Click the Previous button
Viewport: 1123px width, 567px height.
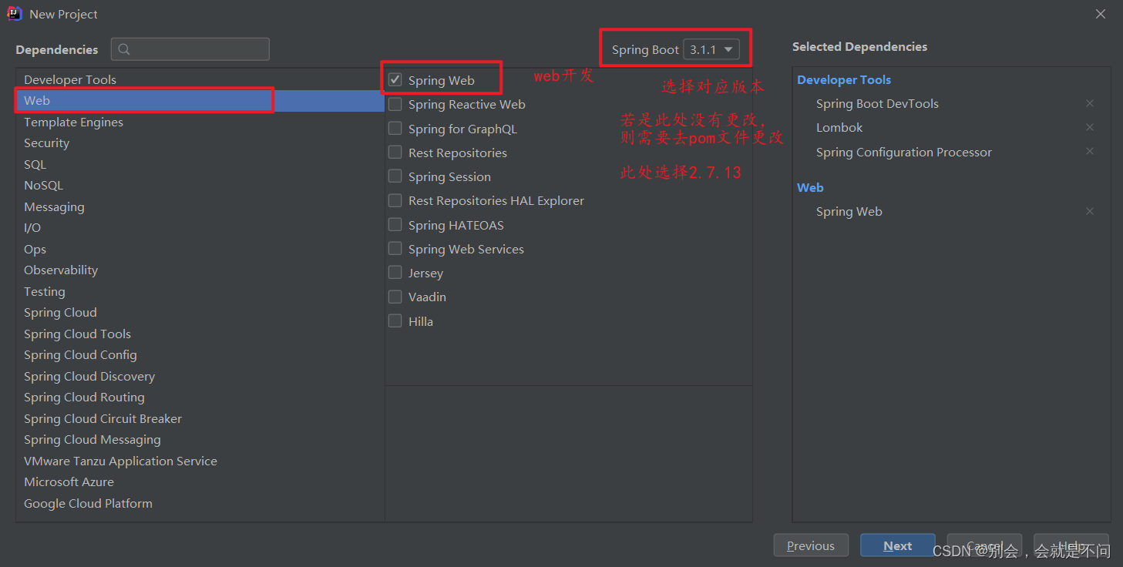[811, 545]
